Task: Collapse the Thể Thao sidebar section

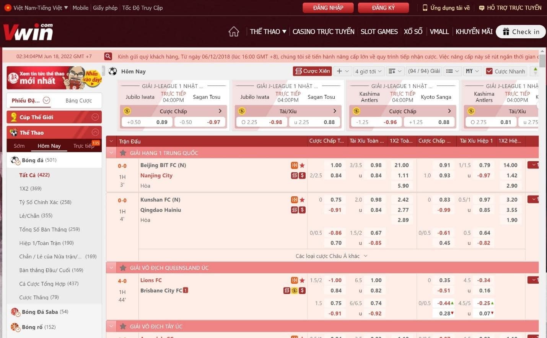Action: 95,132
